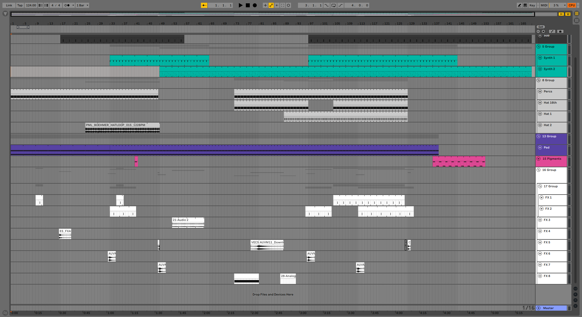Toggle Capture MIDI brackets icon

(x=283, y=5)
